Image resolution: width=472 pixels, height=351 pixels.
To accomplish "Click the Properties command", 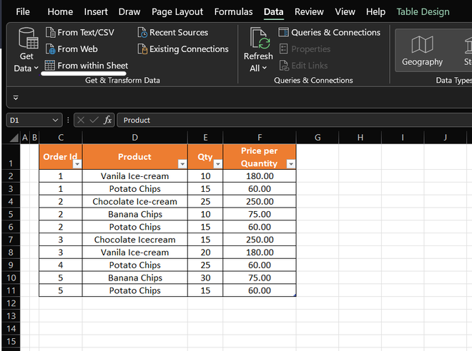I will click(305, 49).
